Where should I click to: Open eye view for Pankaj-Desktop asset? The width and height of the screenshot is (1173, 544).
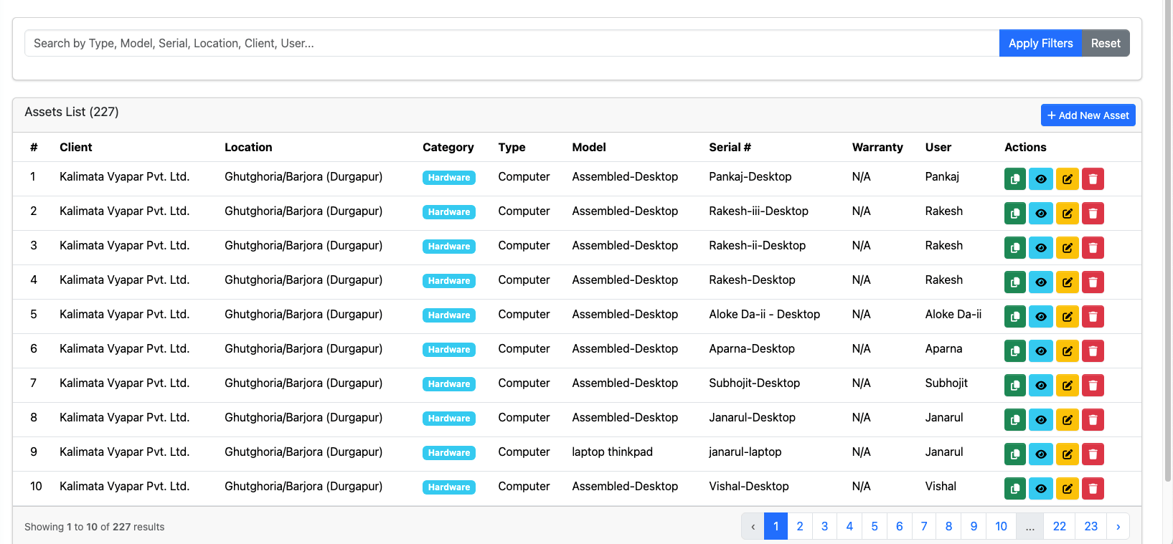click(1040, 179)
